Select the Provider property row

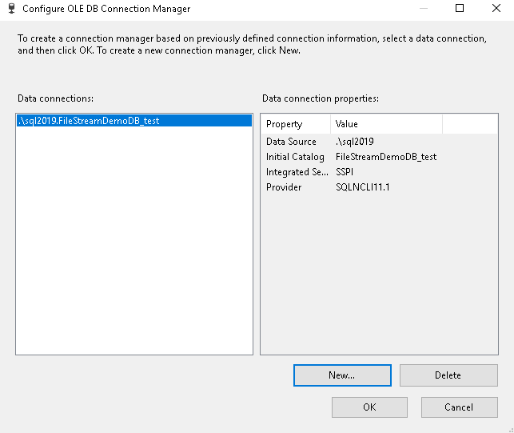(x=284, y=187)
